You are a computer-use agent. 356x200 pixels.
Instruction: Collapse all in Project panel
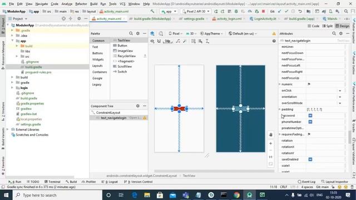coord(71,18)
